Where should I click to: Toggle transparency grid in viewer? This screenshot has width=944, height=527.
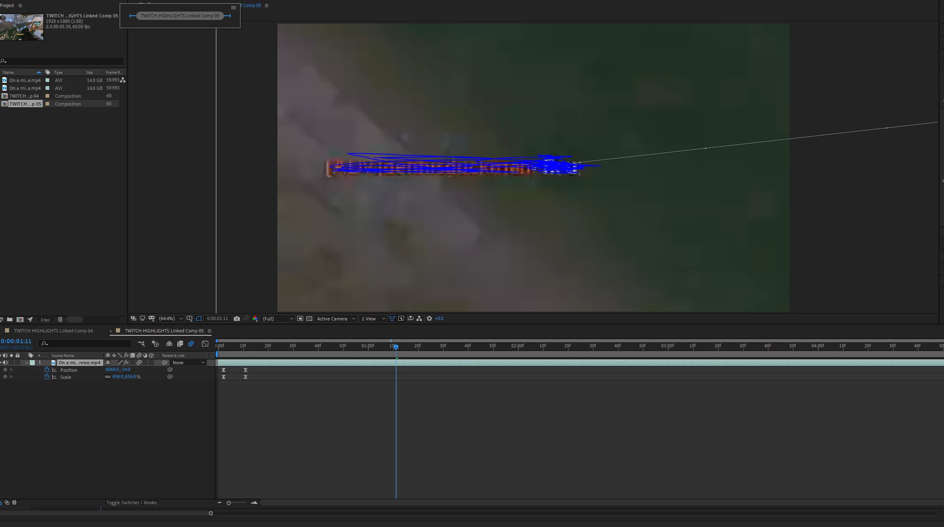(x=309, y=319)
